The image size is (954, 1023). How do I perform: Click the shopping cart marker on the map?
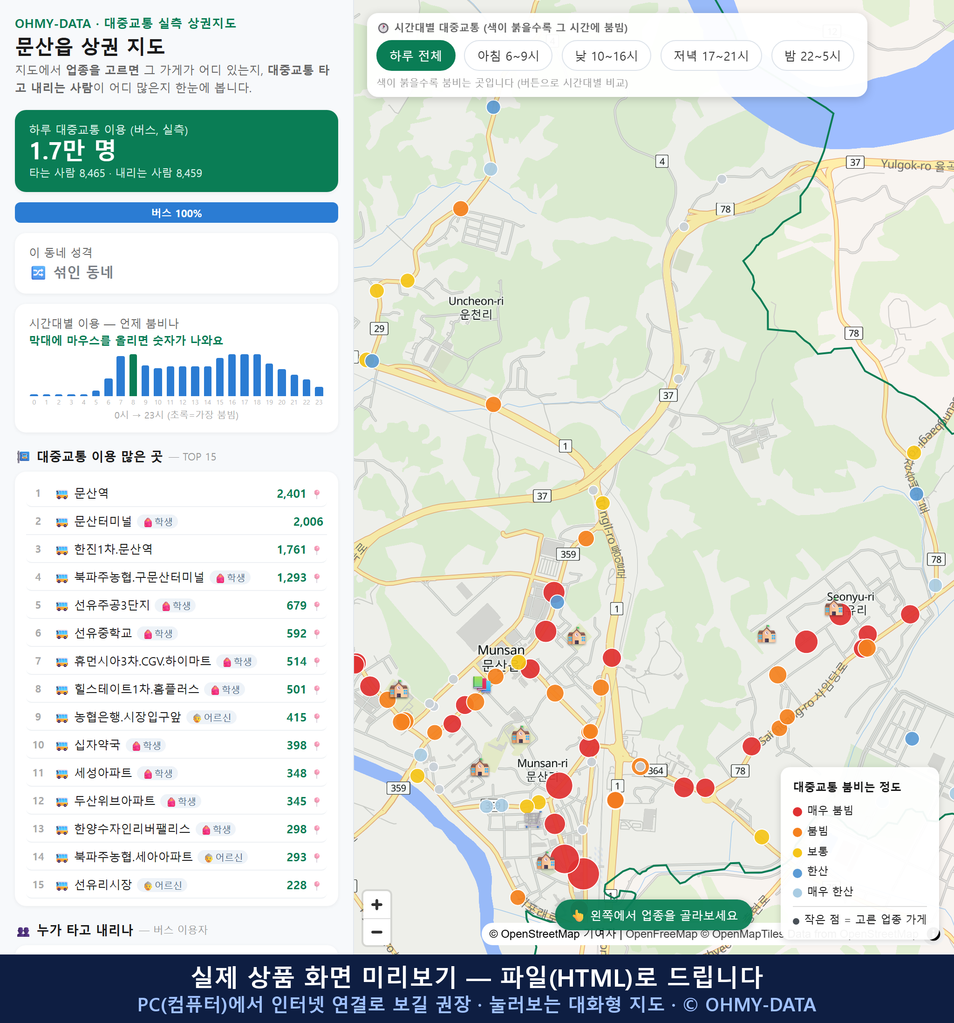[533, 819]
